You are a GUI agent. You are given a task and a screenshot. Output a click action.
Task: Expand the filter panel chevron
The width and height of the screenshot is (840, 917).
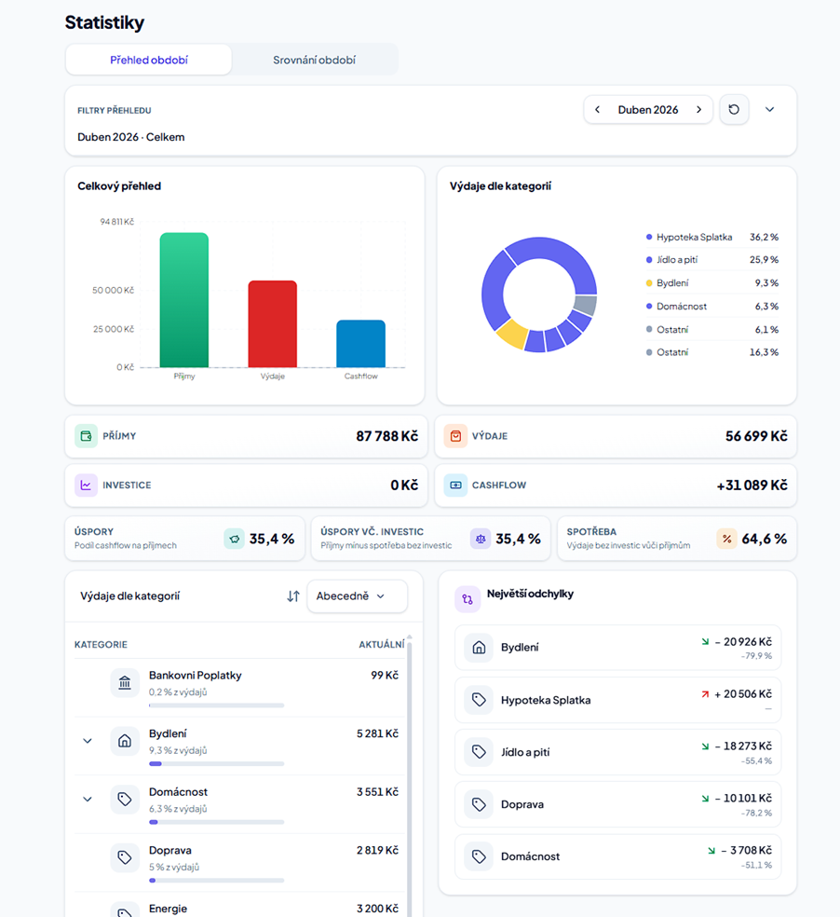[770, 109]
